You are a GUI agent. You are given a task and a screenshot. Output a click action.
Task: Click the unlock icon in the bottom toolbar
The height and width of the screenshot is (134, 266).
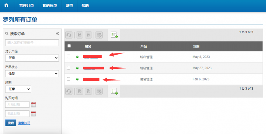88,91
